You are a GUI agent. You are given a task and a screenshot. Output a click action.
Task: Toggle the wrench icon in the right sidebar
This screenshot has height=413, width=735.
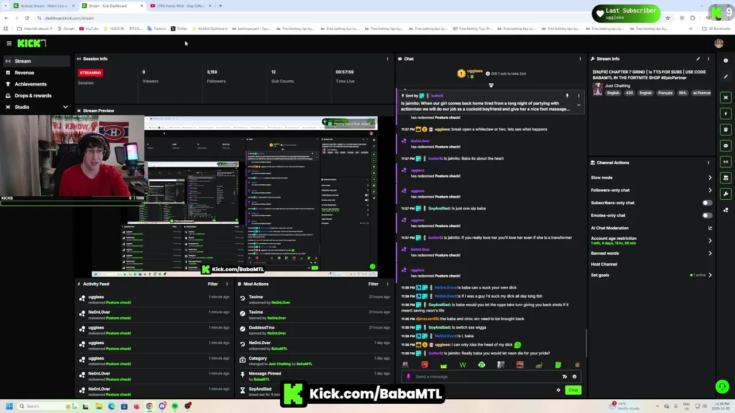(x=726, y=194)
